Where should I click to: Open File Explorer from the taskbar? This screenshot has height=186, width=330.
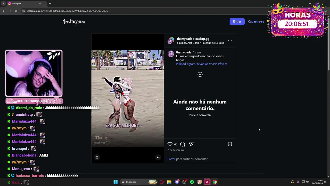pyautogui.click(x=169, y=182)
